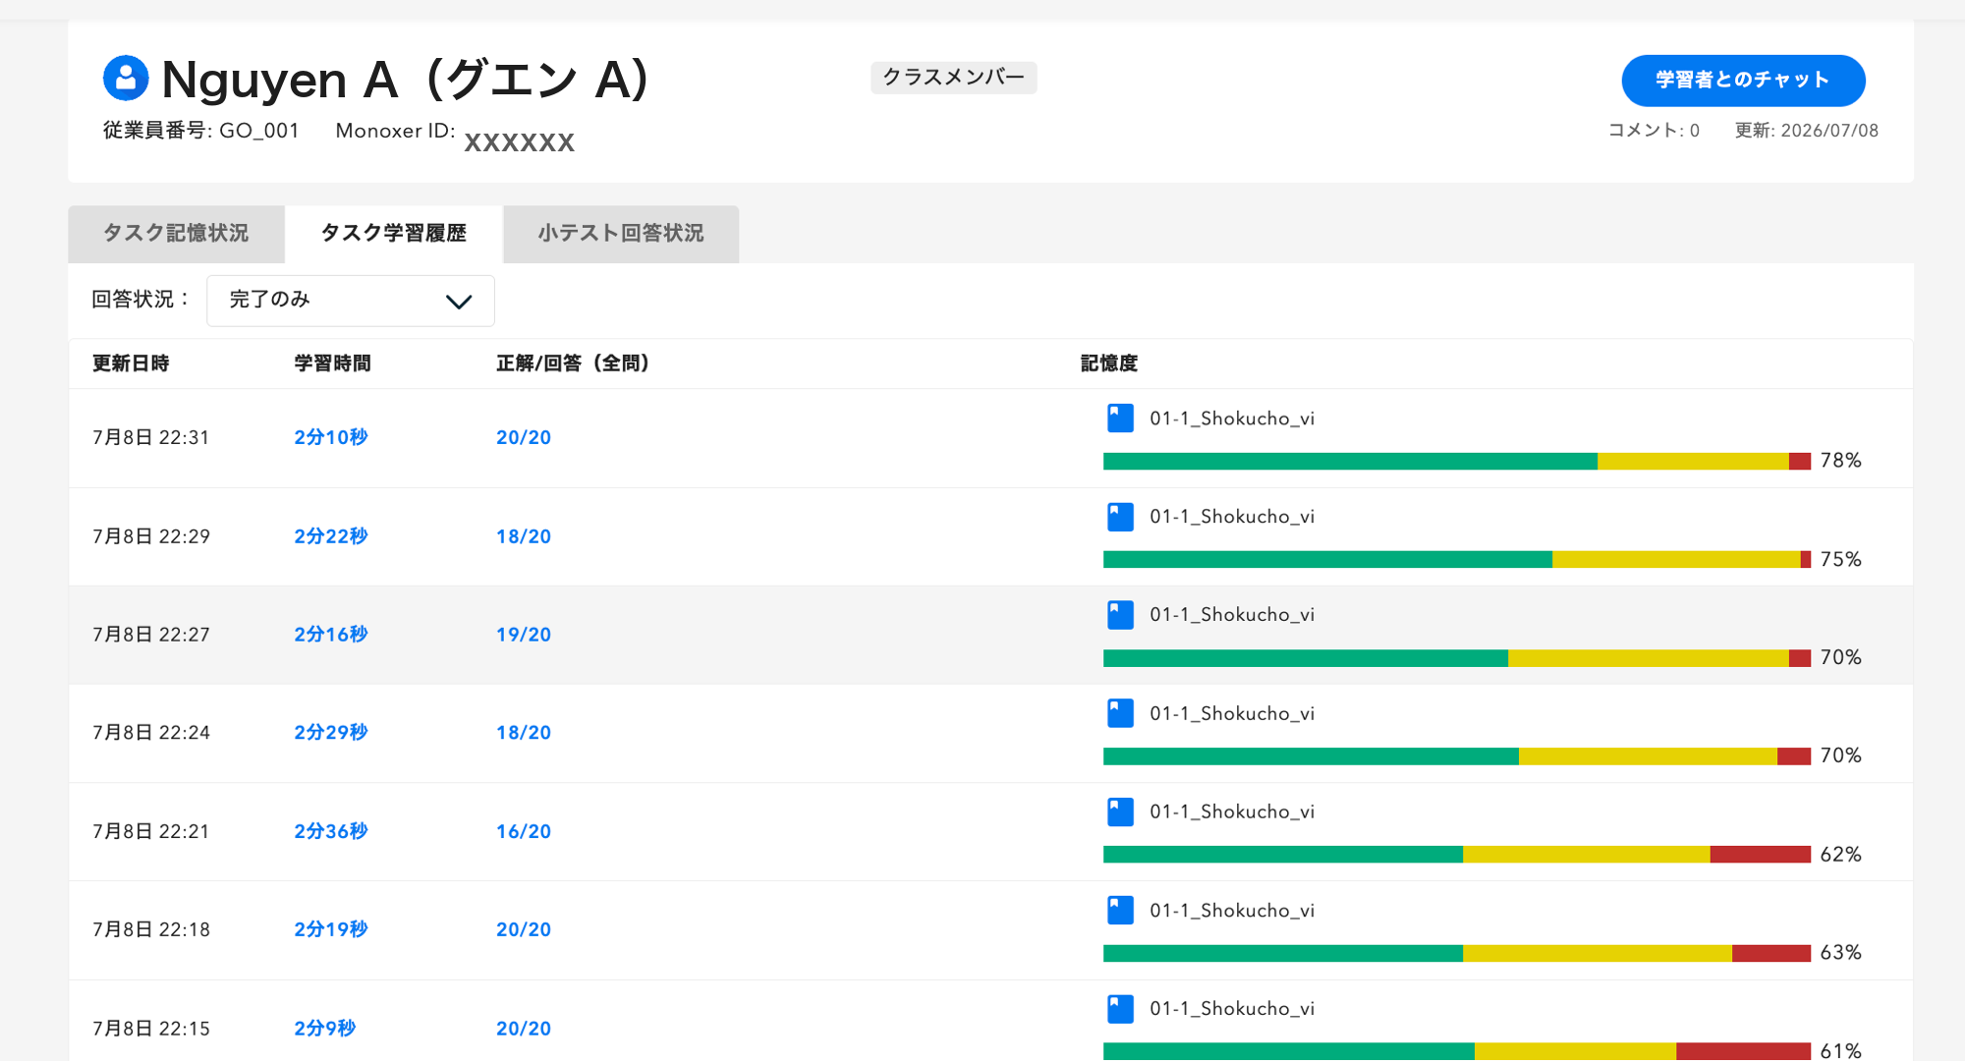Click the 75% memory progress bar
This screenshot has width=1965, height=1061.
coord(1457,560)
